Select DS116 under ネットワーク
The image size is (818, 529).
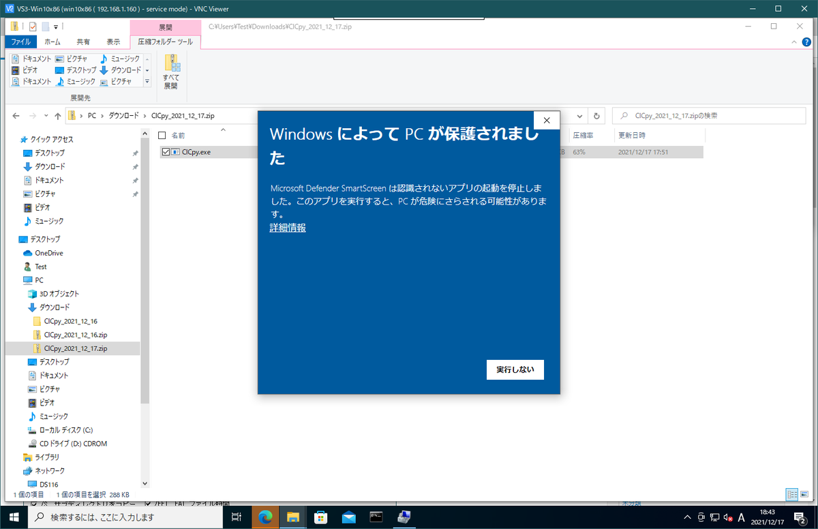click(x=48, y=485)
